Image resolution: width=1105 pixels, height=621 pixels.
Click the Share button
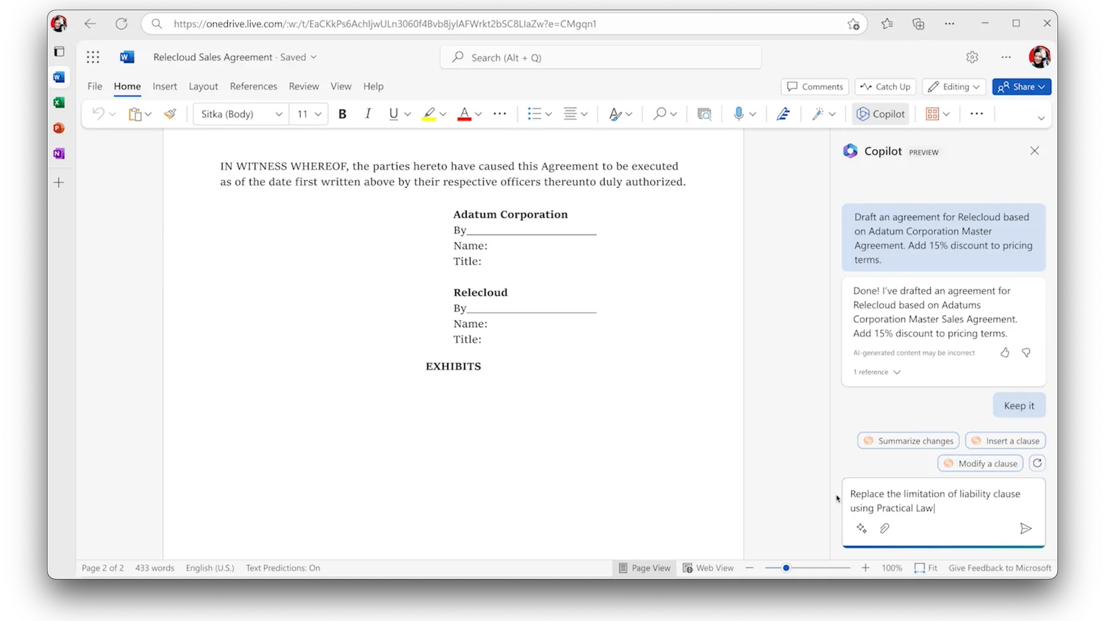point(1021,86)
